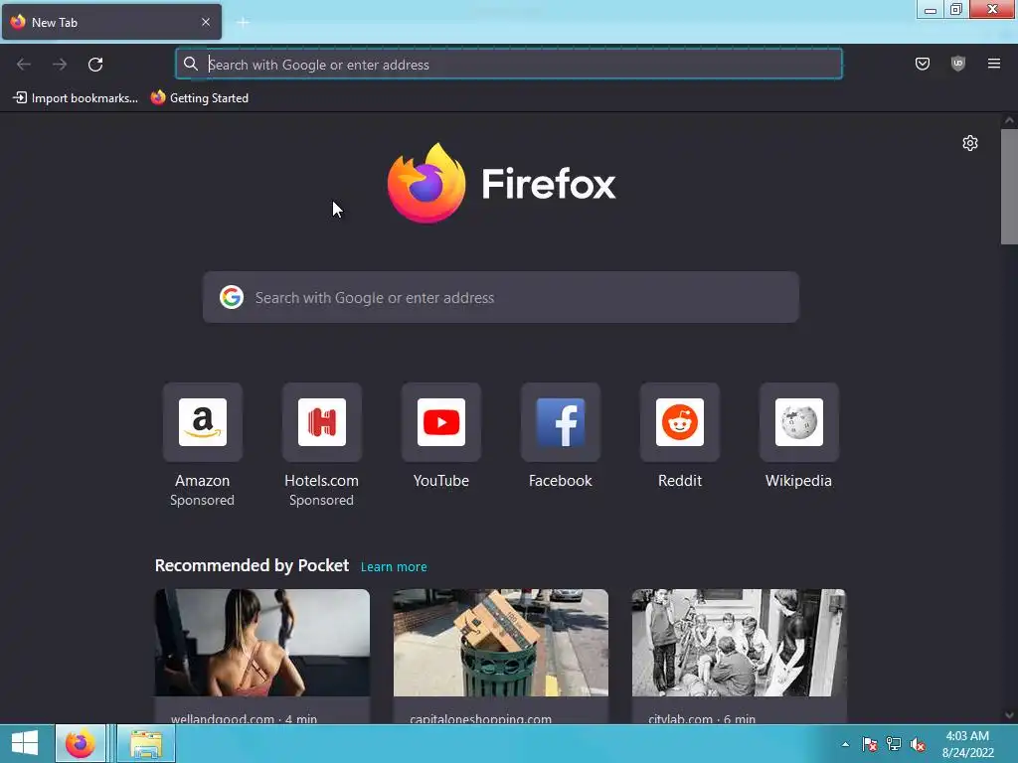Open the Save to Pocket button

pos(922,64)
